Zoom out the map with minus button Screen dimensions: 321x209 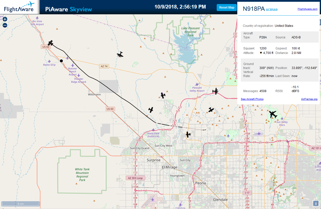pyautogui.click(x=5, y=25)
